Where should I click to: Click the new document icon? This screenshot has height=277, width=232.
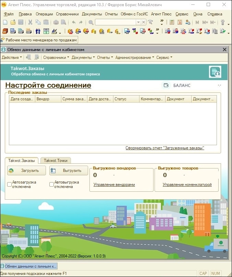click(x=5, y=22)
